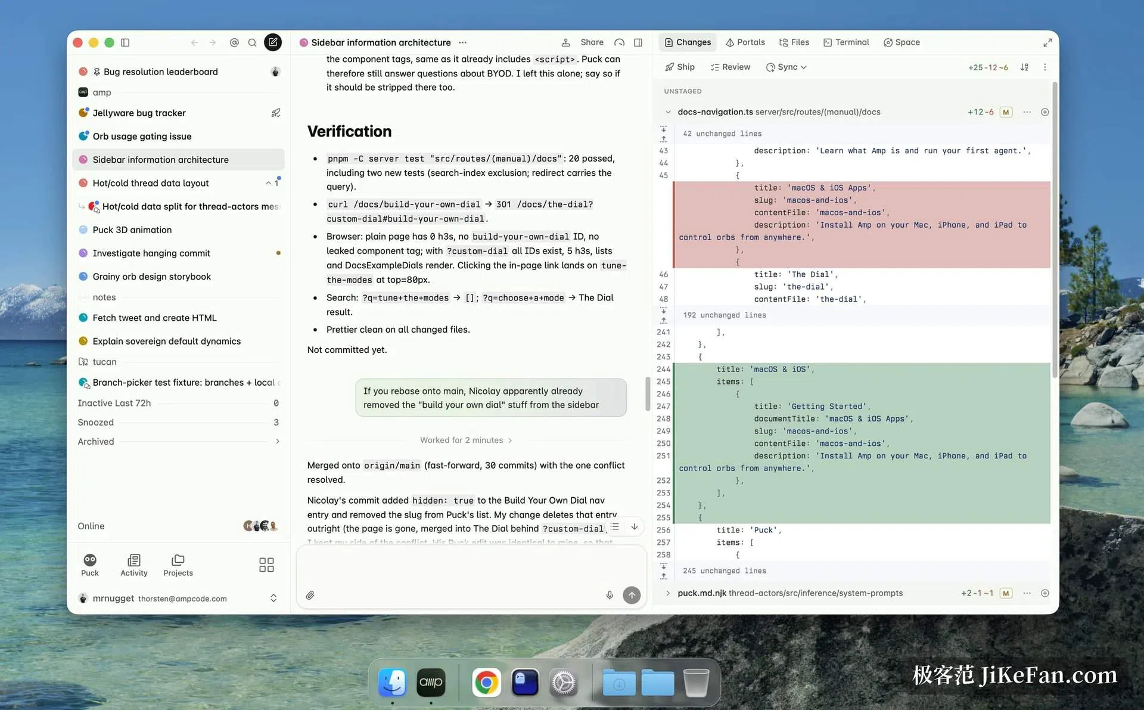The height and width of the screenshot is (710, 1144).
Task: Click the mentions @ icon
Action: [x=234, y=42]
